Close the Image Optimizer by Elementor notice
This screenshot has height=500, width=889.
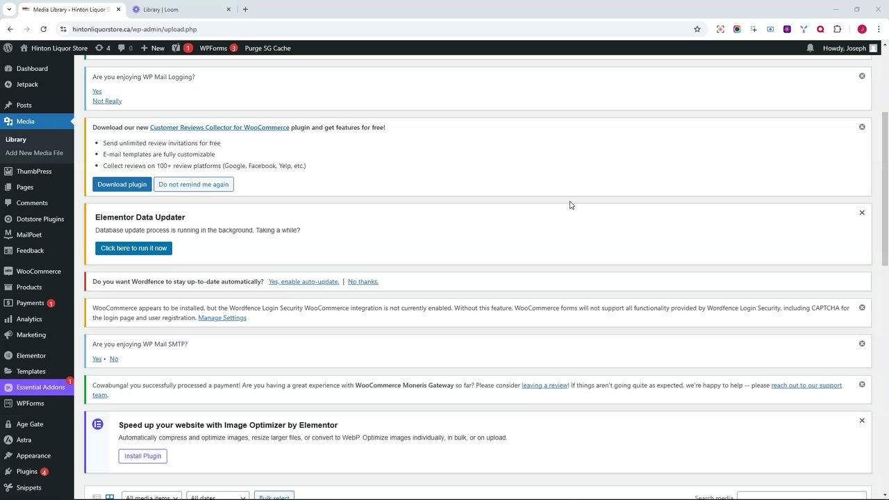click(x=862, y=420)
